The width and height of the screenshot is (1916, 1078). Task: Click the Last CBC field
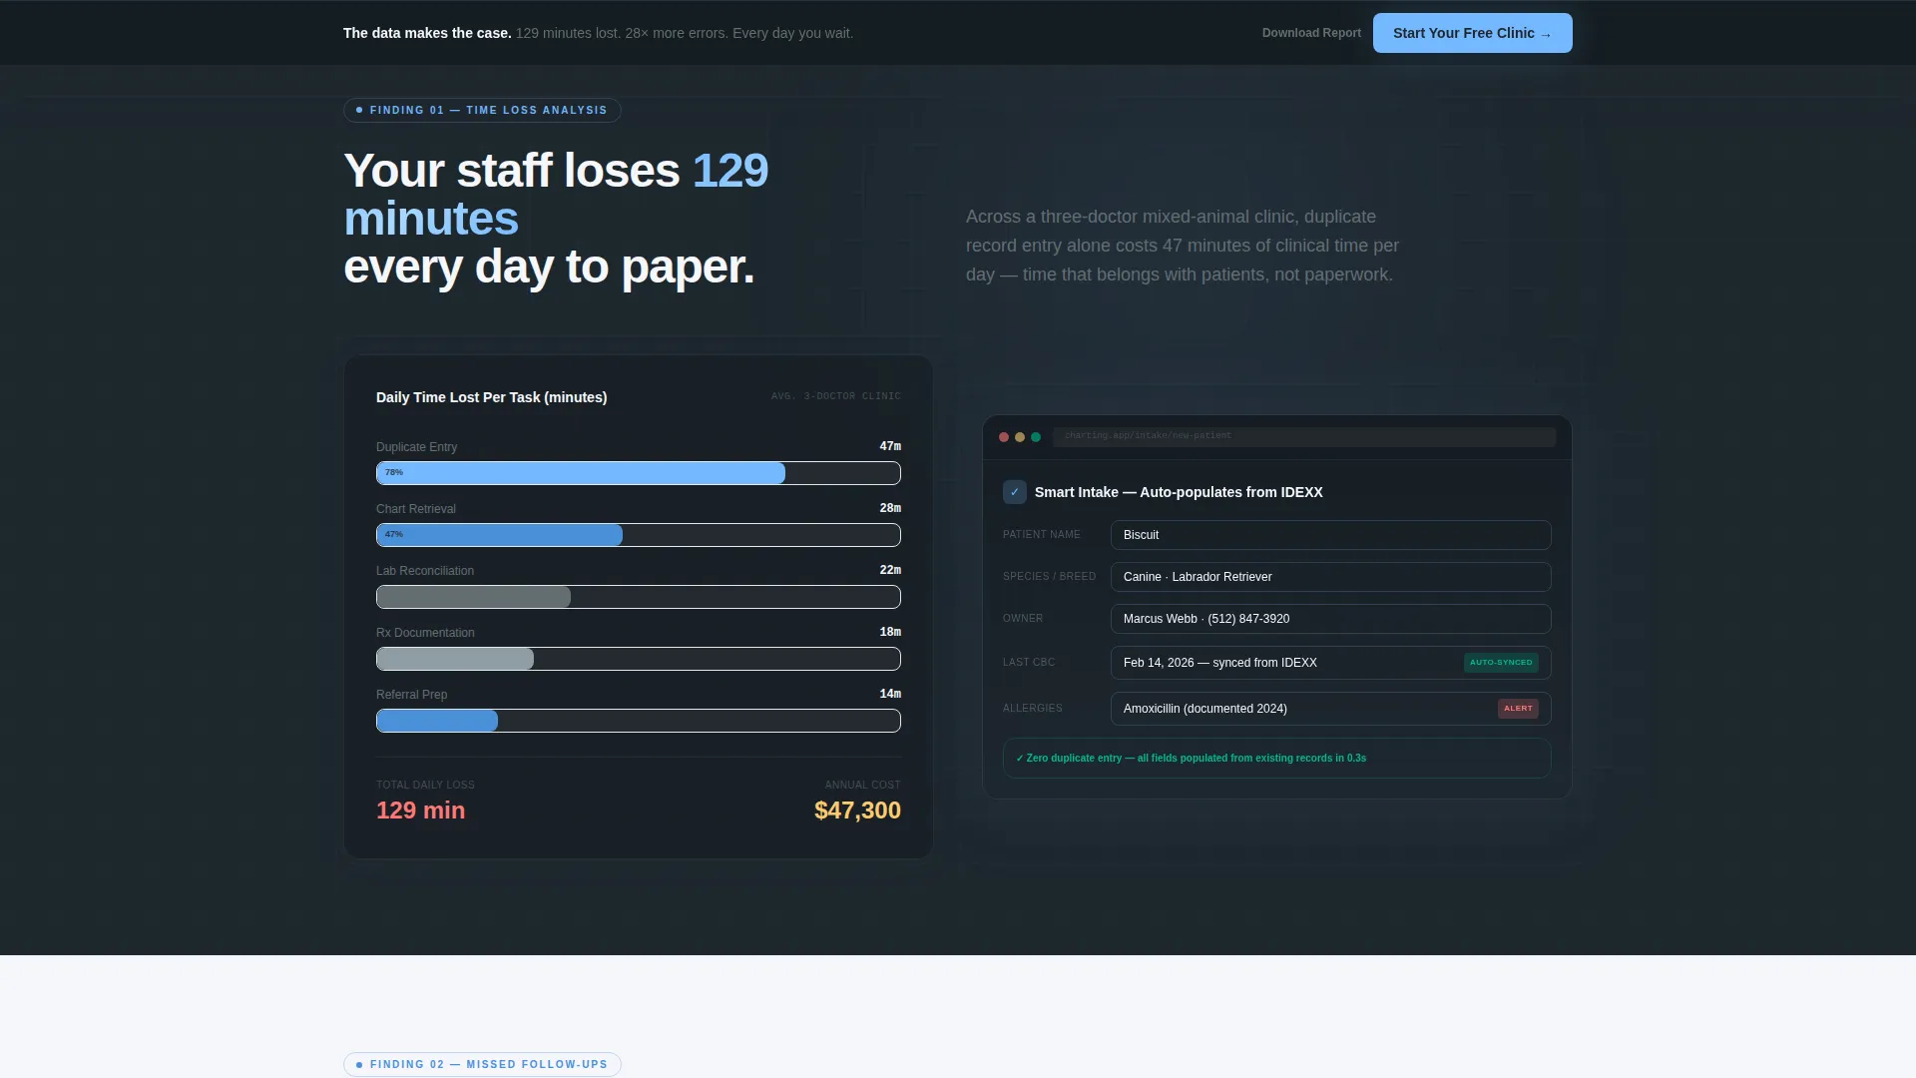(x=1330, y=663)
